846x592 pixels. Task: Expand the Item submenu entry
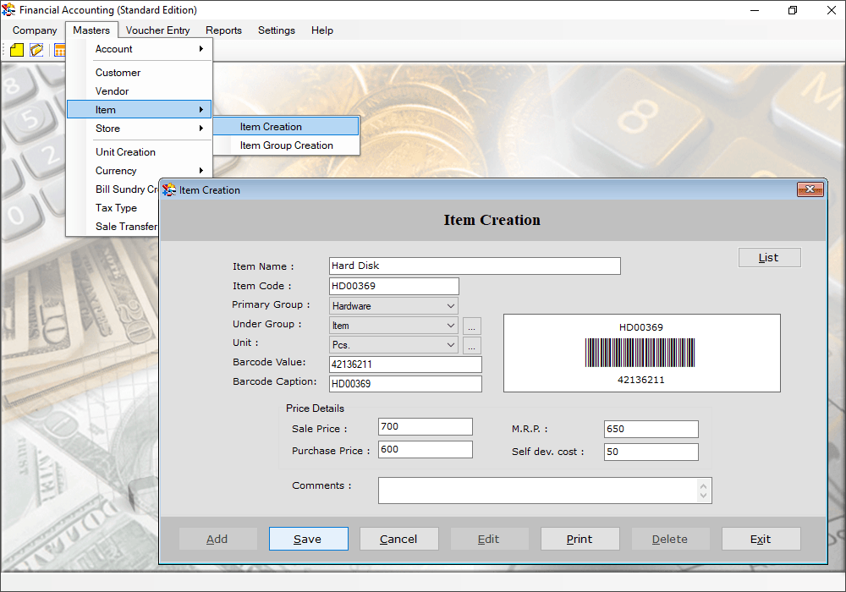pos(140,109)
